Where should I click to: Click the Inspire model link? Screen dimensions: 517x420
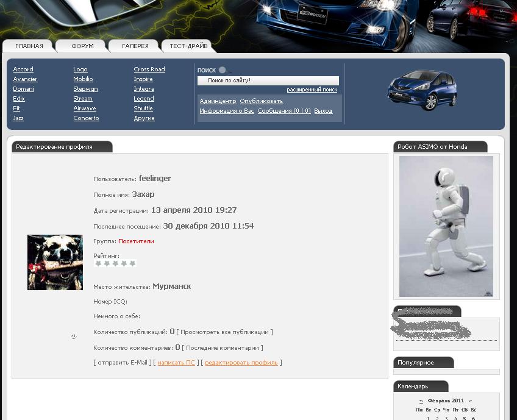143,79
